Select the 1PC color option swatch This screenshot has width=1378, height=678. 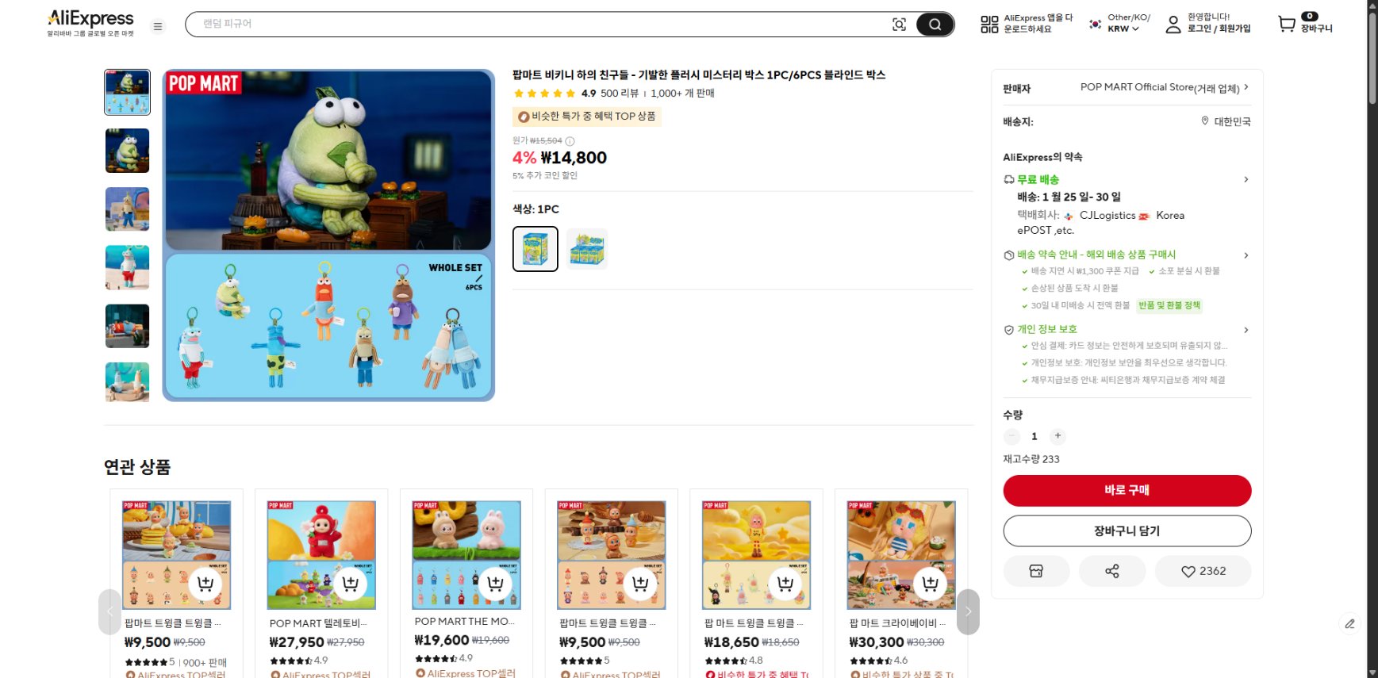click(x=535, y=249)
